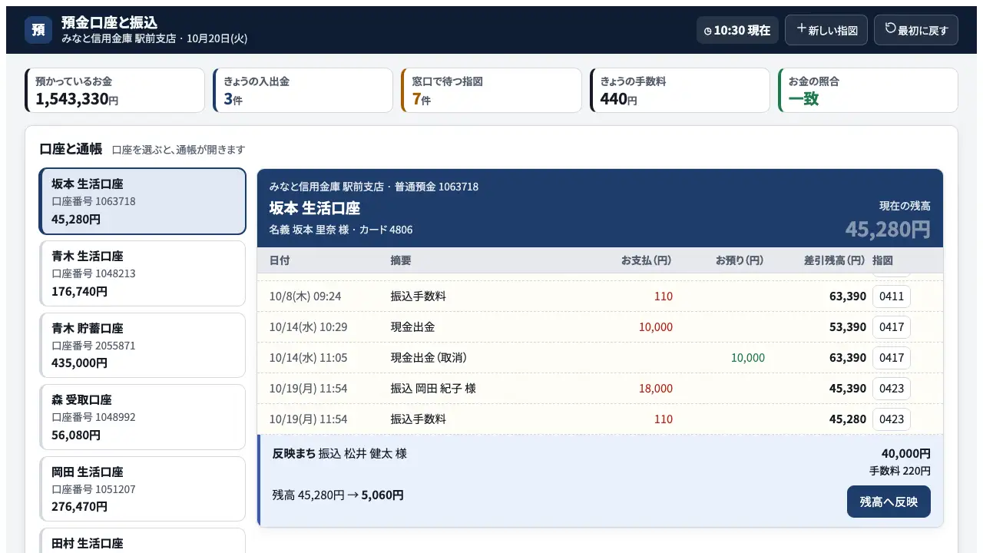This screenshot has width=983, height=553.
Task: Select 坂本 生活口座 account
Action: tap(143, 201)
